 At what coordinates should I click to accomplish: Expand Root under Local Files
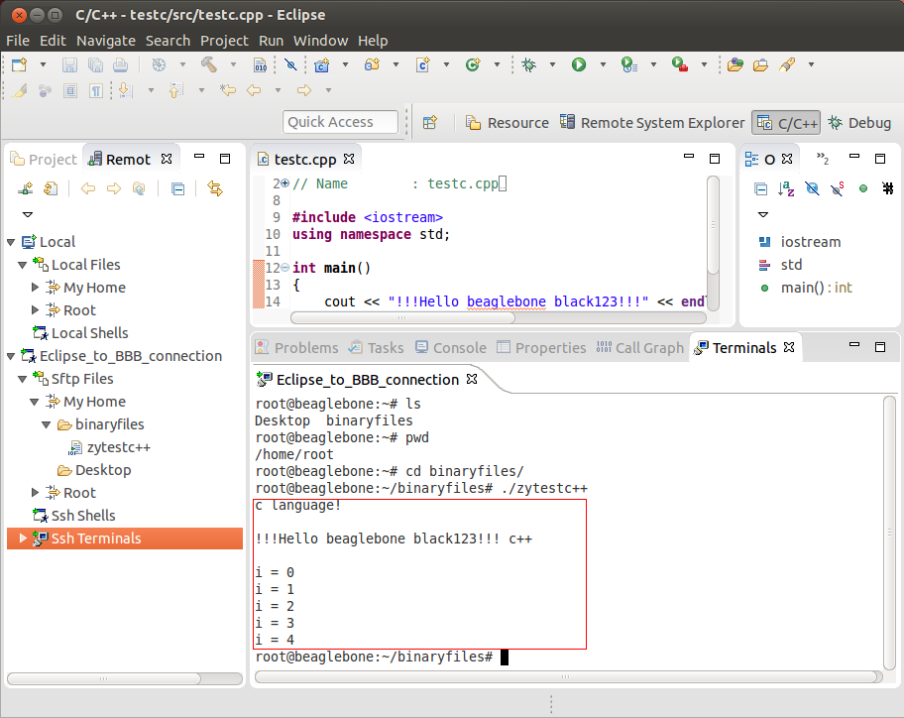tap(35, 310)
